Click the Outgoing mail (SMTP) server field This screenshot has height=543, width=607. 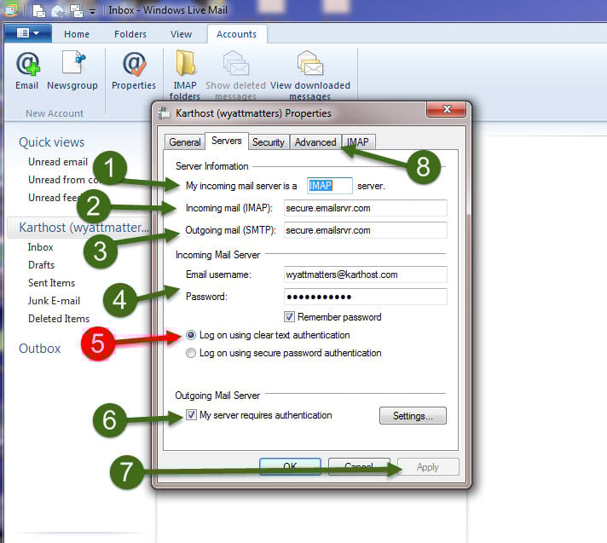pos(365,230)
